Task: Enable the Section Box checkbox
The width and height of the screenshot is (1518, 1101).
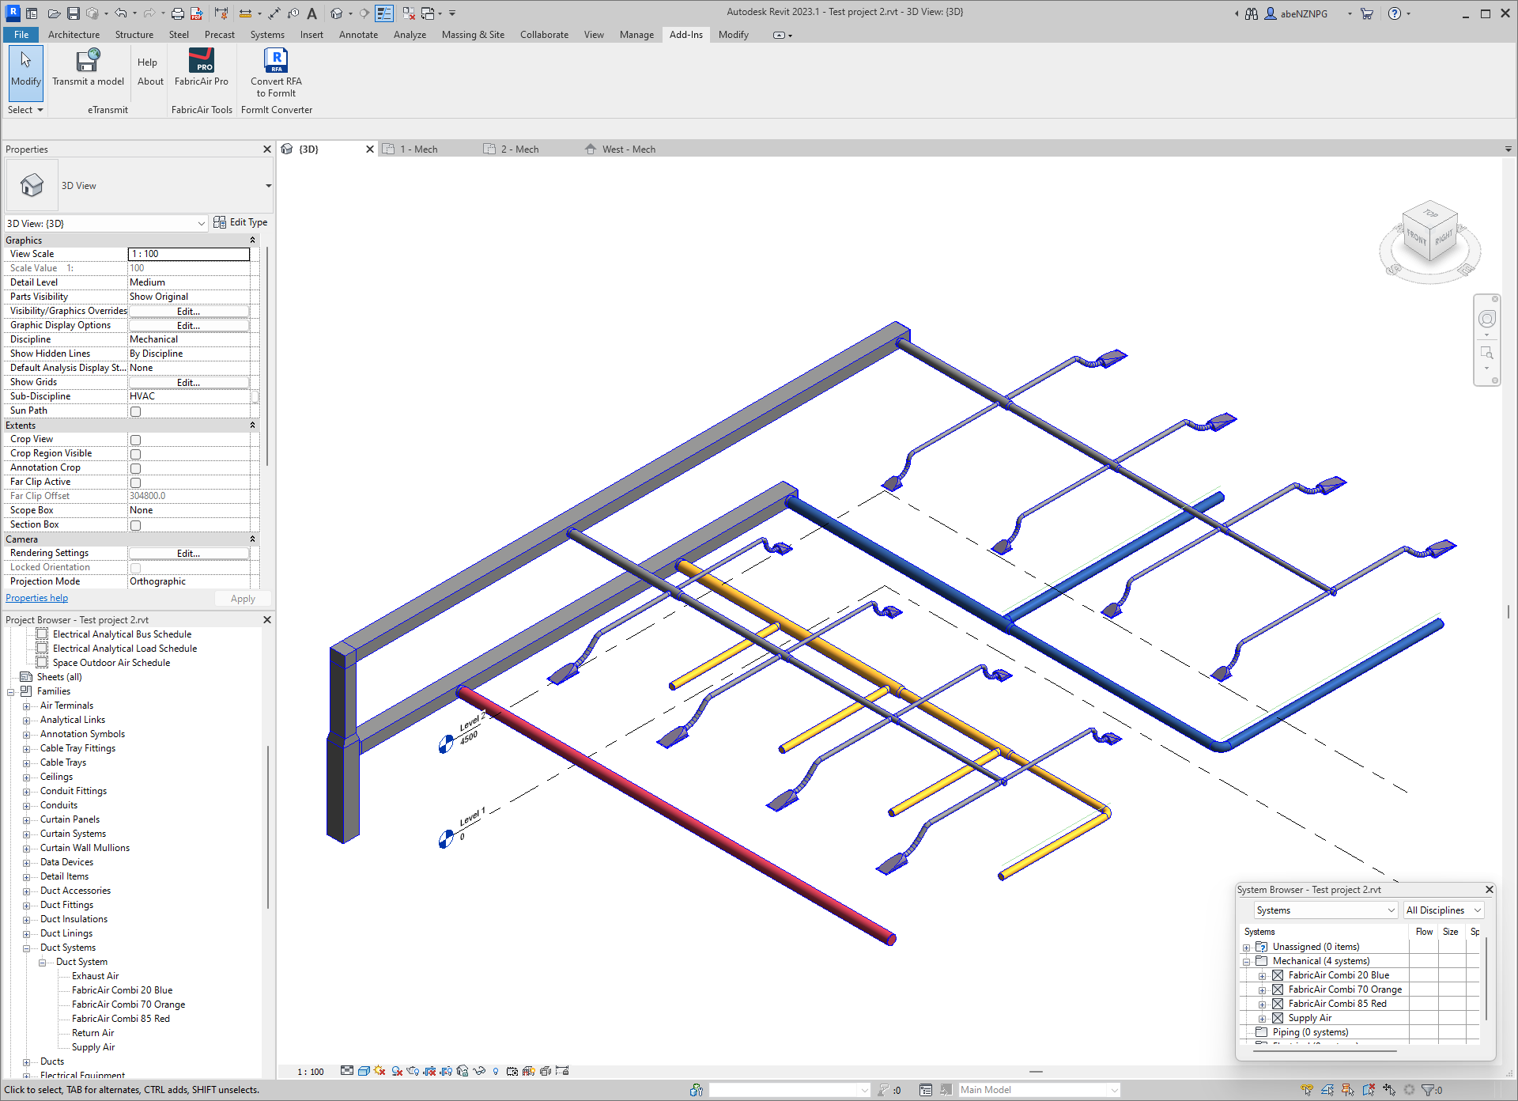Action: (135, 524)
